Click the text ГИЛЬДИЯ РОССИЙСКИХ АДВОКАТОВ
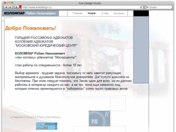176x132 pixels. point(44,38)
